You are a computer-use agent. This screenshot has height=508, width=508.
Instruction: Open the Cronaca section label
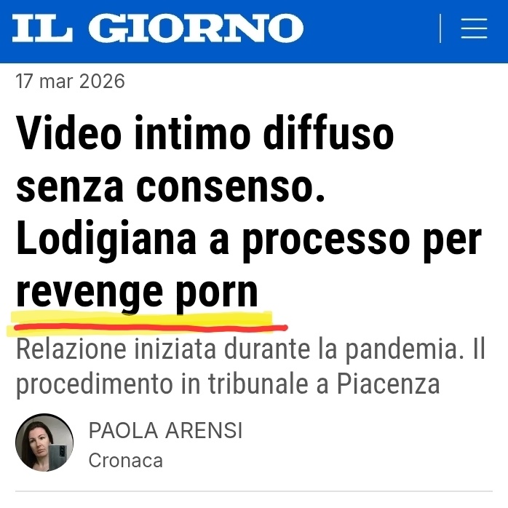(126, 461)
